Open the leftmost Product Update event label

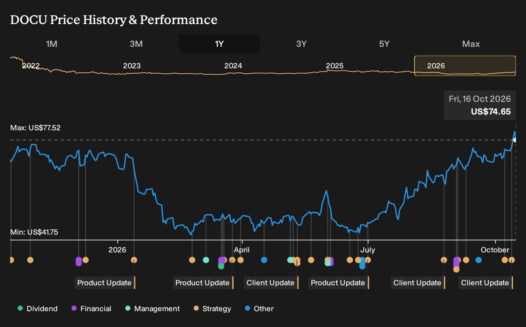coord(105,283)
